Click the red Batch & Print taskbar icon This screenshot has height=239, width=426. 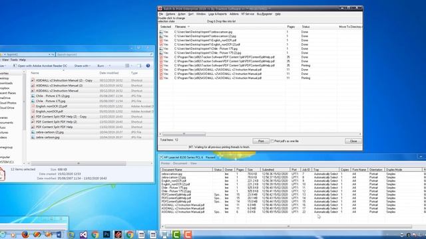coord(118,234)
